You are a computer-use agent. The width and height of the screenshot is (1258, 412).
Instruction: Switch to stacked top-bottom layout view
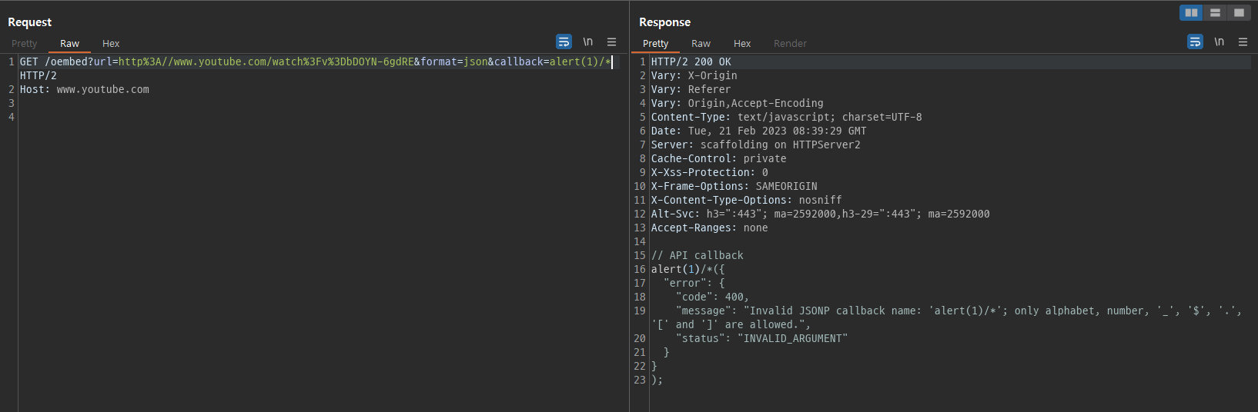click(x=1215, y=12)
